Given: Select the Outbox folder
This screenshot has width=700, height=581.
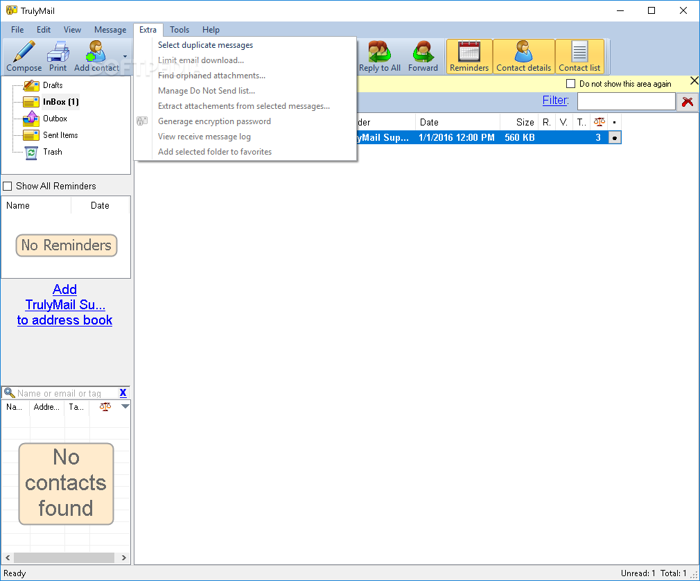Looking at the screenshot, I should tap(55, 119).
